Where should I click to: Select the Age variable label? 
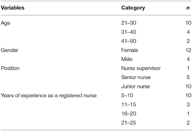(x=6, y=23)
